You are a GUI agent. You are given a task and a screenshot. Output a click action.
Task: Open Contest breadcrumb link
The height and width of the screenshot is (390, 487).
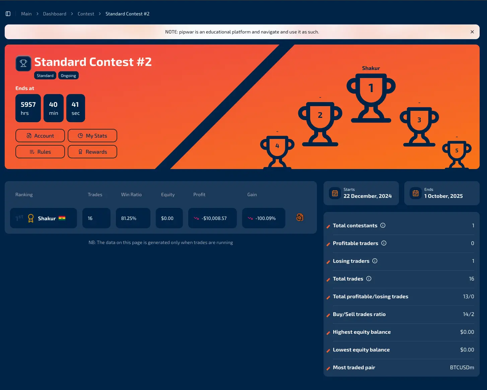pyautogui.click(x=86, y=14)
